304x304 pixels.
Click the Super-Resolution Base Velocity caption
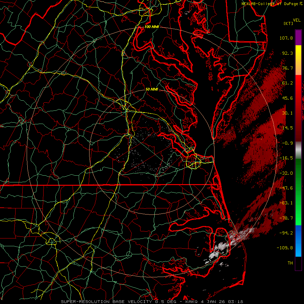click(x=152, y=302)
